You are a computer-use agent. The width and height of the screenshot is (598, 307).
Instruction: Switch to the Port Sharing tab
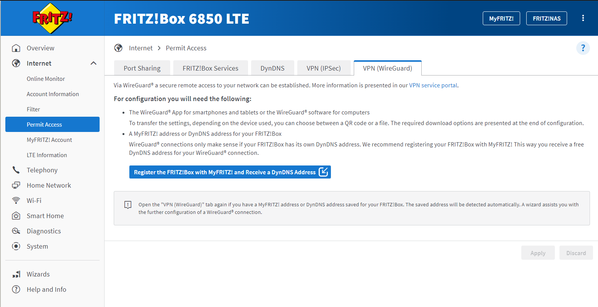(142, 68)
